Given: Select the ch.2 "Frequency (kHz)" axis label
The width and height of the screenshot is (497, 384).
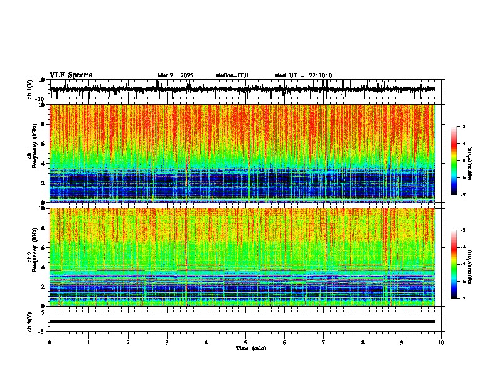Looking at the screenshot, I should pyautogui.click(x=35, y=250).
